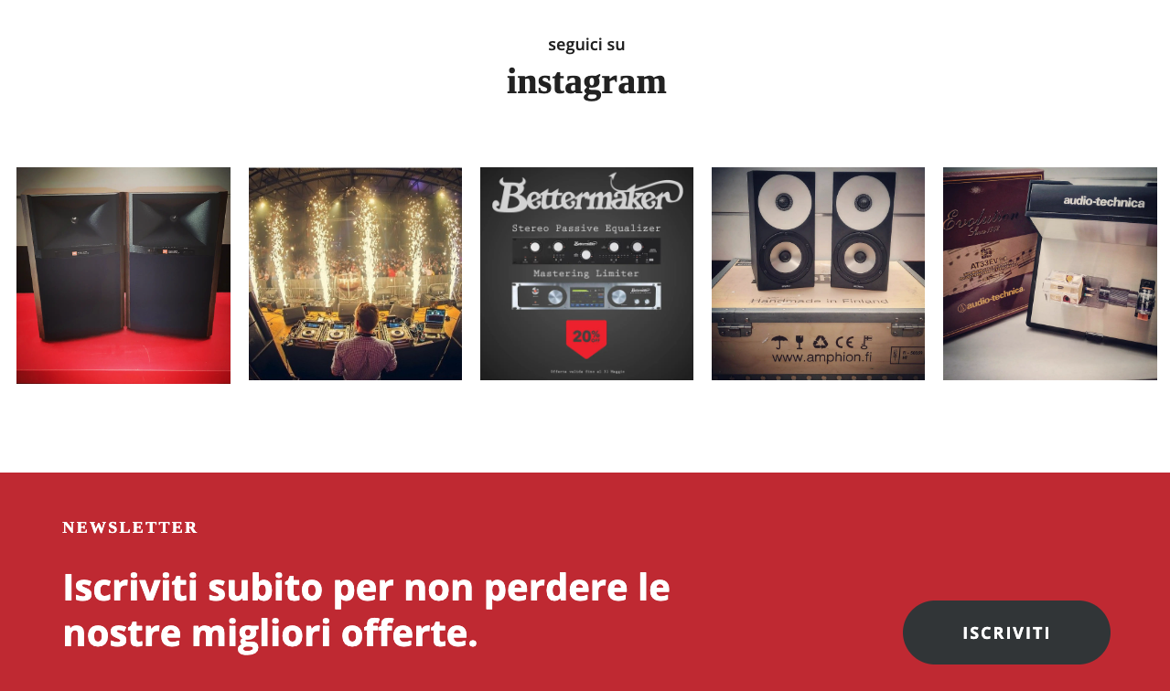Click the white audio-technica logo on the box lid
The height and width of the screenshot is (691, 1170).
pyautogui.click(x=1103, y=201)
